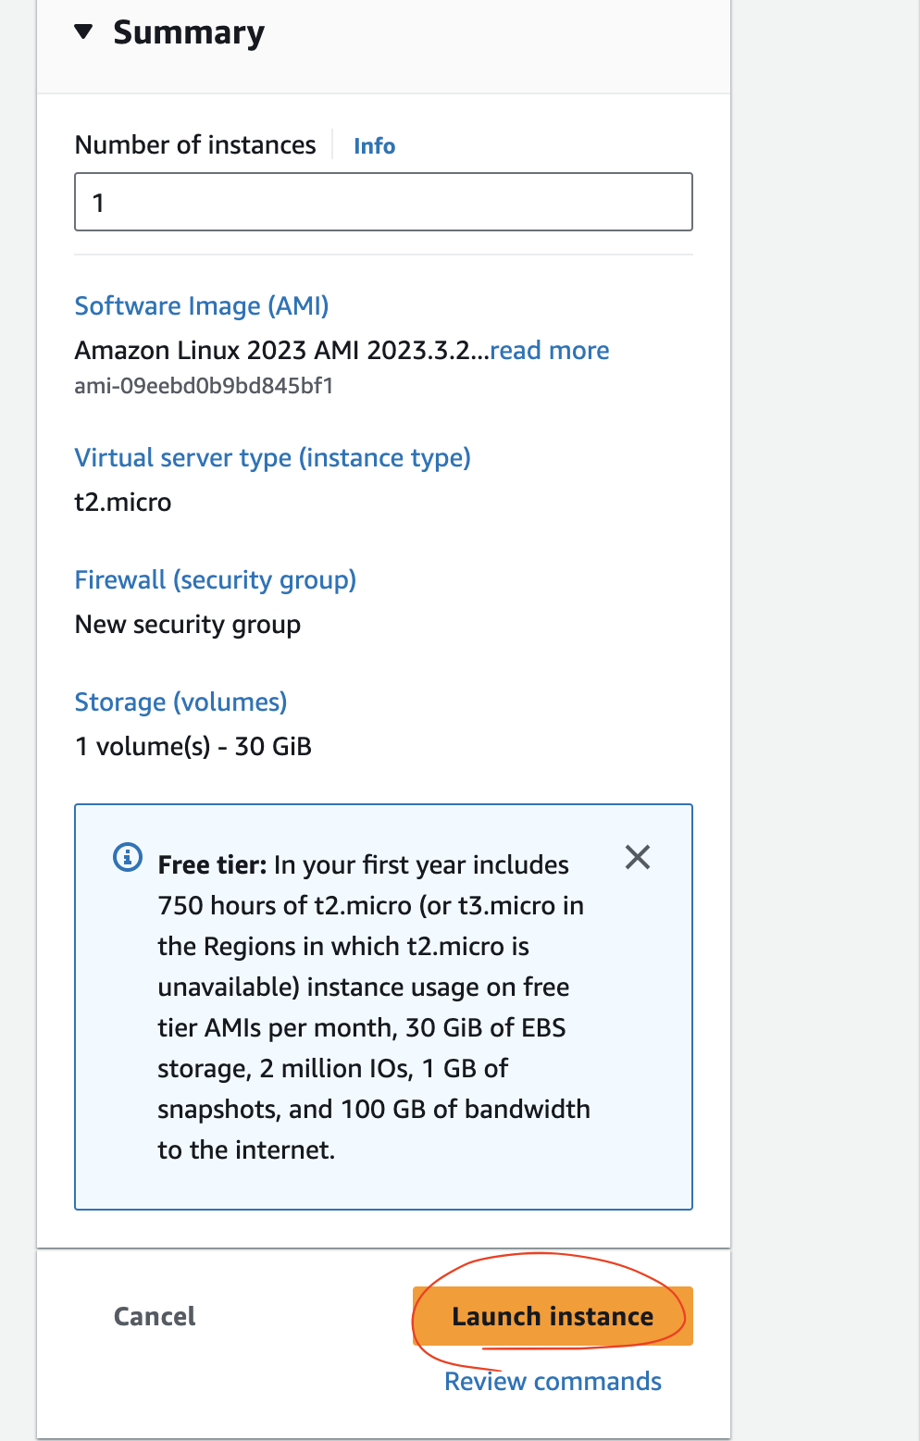This screenshot has height=1441, width=920.
Task: Open the Storage (volumes) link
Action: (x=180, y=702)
